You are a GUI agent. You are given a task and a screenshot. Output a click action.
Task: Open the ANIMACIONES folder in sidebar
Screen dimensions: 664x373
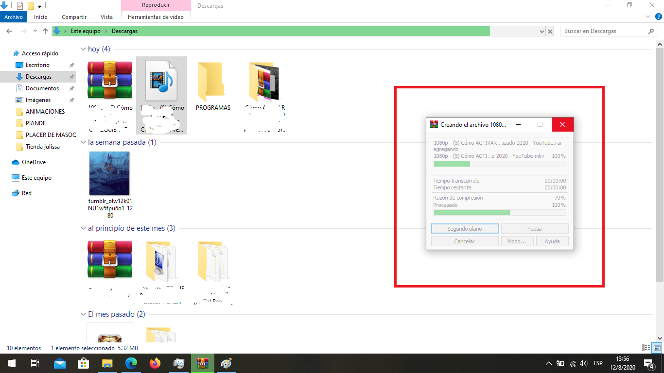[45, 112]
